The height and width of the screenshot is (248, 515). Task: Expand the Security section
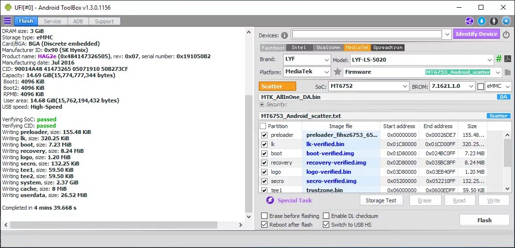(x=262, y=104)
